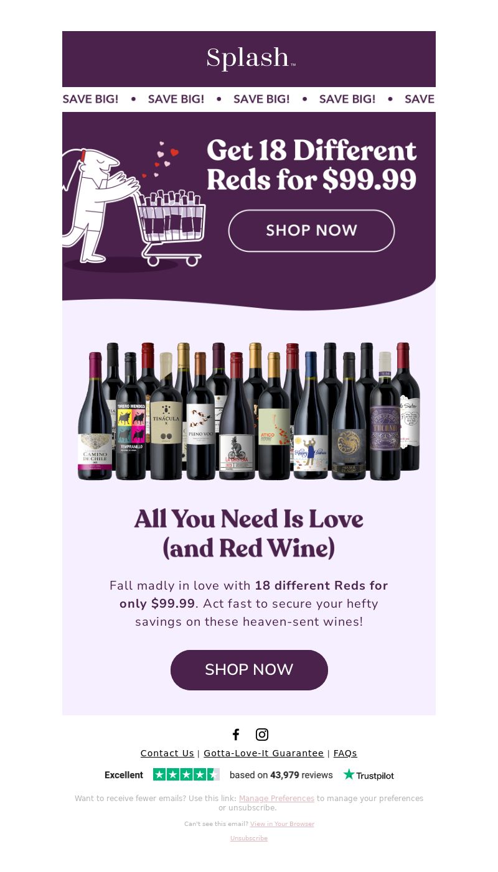
Task: Click the Trustpilot green star rating
Action: click(186, 774)
